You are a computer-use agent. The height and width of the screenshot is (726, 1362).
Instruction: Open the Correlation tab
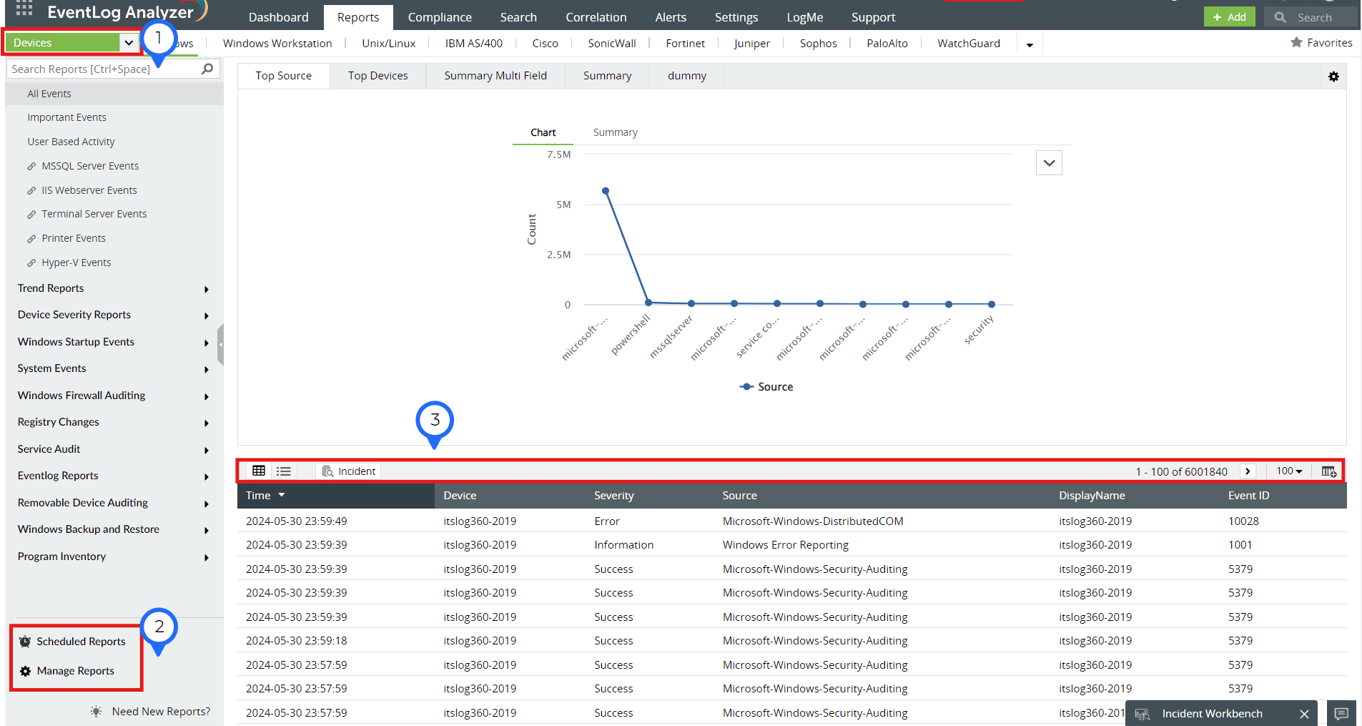596,17
